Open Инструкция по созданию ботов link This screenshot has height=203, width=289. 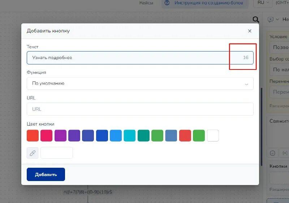click(x=209, y=3)
